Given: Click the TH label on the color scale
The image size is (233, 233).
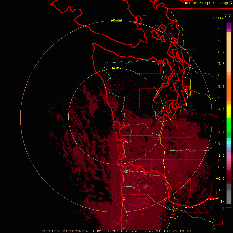Looking at the screenshot, I should pyautogui.click(x=222, y=202).
